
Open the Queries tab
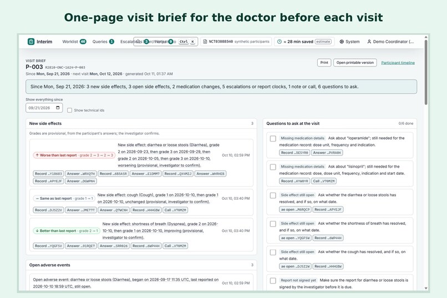pos(103,42)
